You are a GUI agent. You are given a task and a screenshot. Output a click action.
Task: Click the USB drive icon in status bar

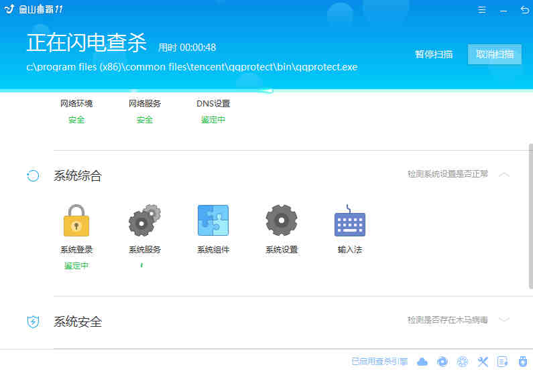[x=523, y=362]
